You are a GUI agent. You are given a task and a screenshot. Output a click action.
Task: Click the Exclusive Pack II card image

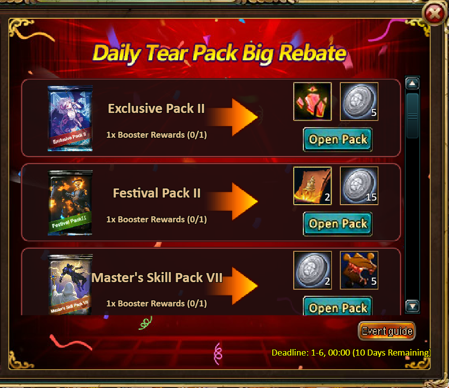[70, 118]
